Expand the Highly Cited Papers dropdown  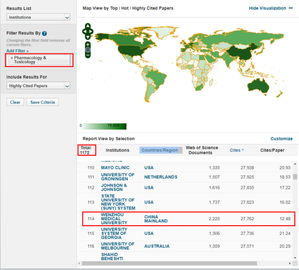coord(38,85)
